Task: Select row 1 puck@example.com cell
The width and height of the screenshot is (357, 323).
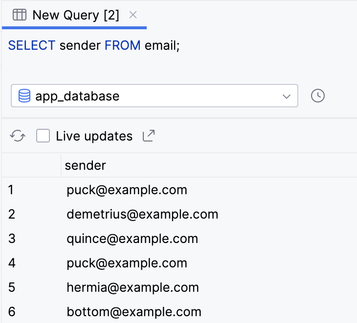Action: tap(127, 190)
